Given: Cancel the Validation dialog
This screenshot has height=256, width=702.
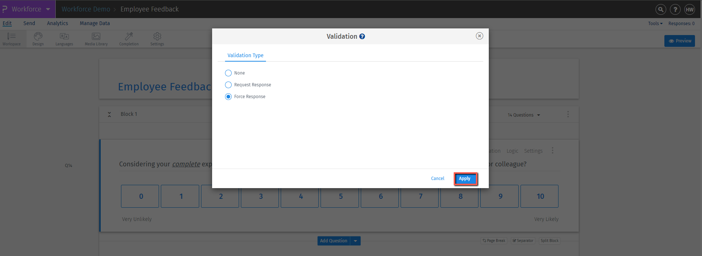Looking at the screenshot, I should pyautogui.click(x=438, y=179).
